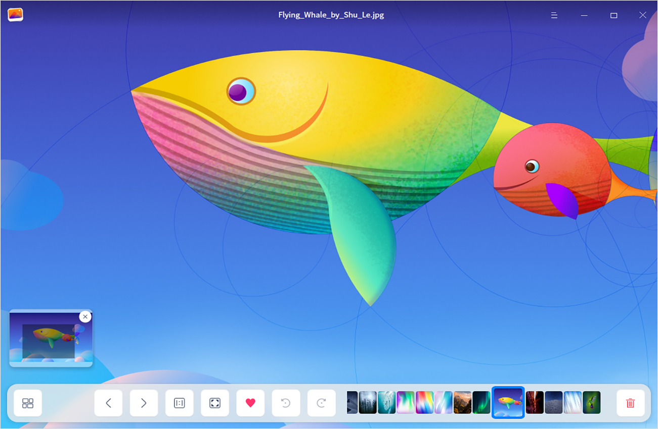The image size is (658, 429).
Task: Select the partially visible dark blue first thumbnail
Action: tap(353, 403)
